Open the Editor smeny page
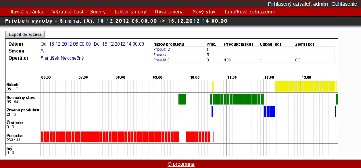This screenshot has height=168, width=361. point(130,12)
